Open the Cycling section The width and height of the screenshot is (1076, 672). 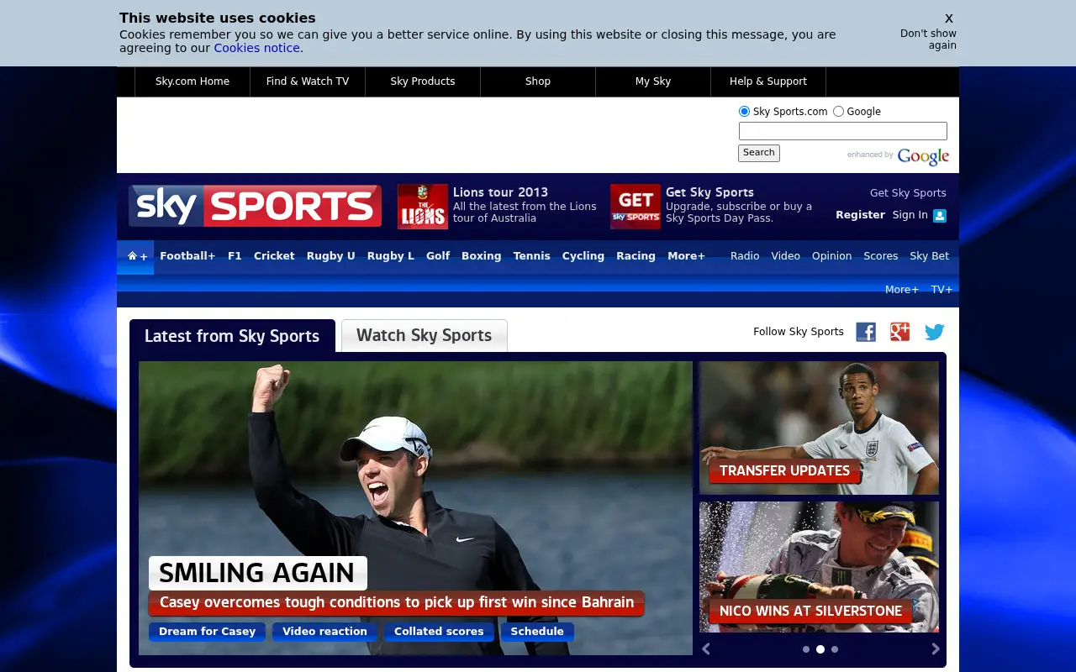583,256
